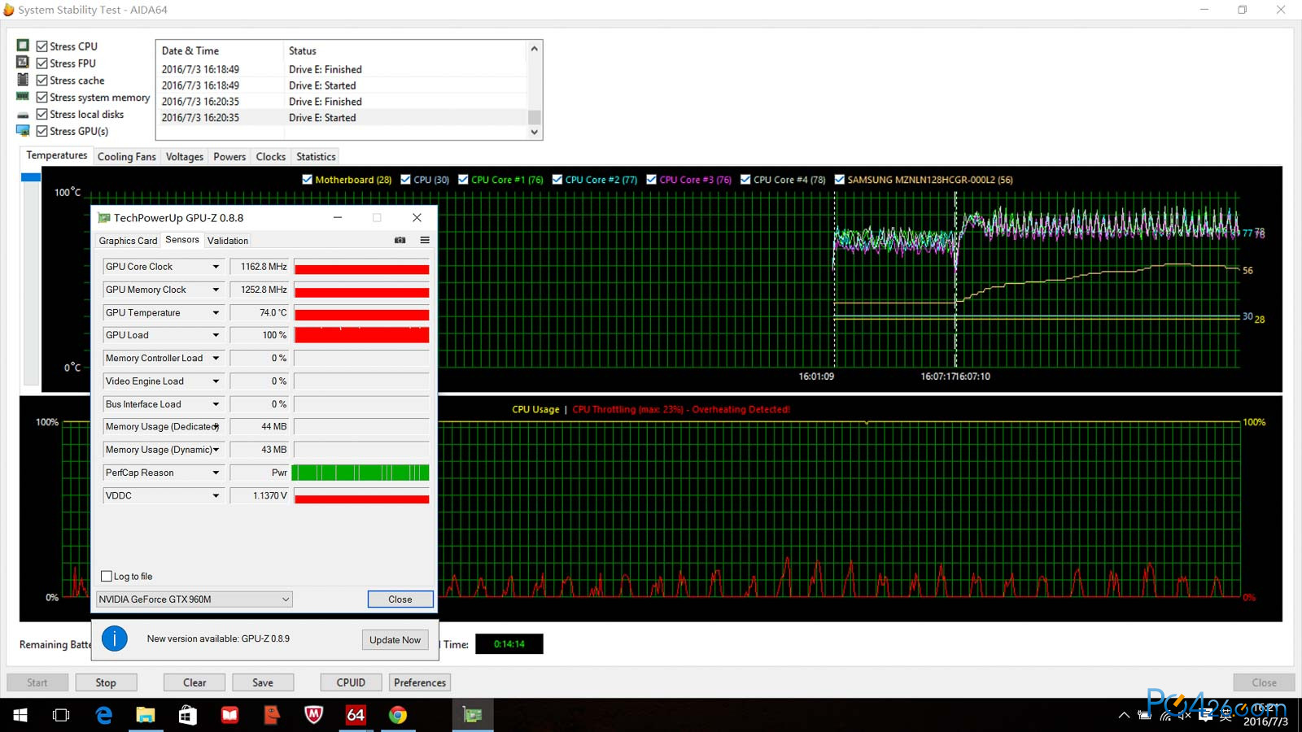Screen dimensions: 1302x732
Task: Expand GPU Memory Clock sensor dropdown
Action: tap(216, 290)
